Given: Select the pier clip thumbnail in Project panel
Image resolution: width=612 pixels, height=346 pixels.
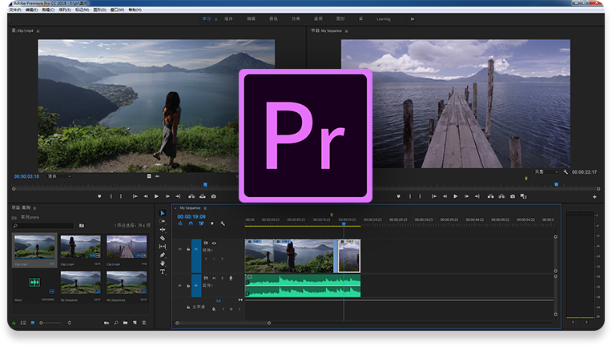Looking at the screenshot, I should pos(127,247).
